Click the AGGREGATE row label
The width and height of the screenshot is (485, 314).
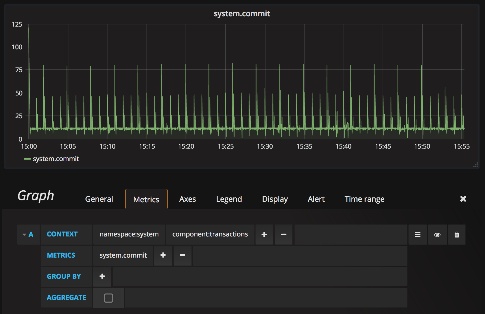(x=66, y=298)
